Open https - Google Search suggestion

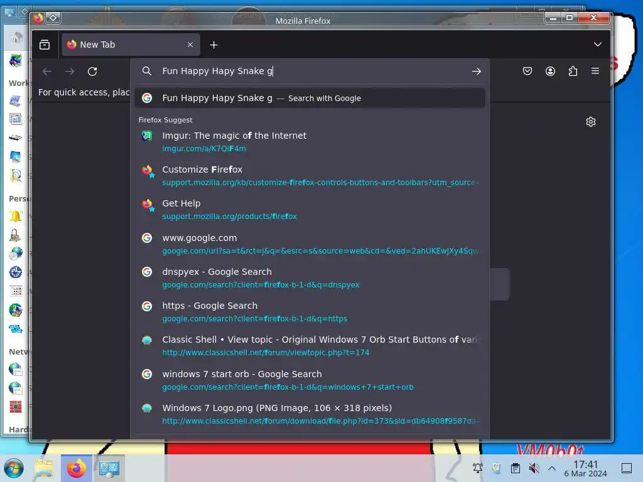click(310, 312)
